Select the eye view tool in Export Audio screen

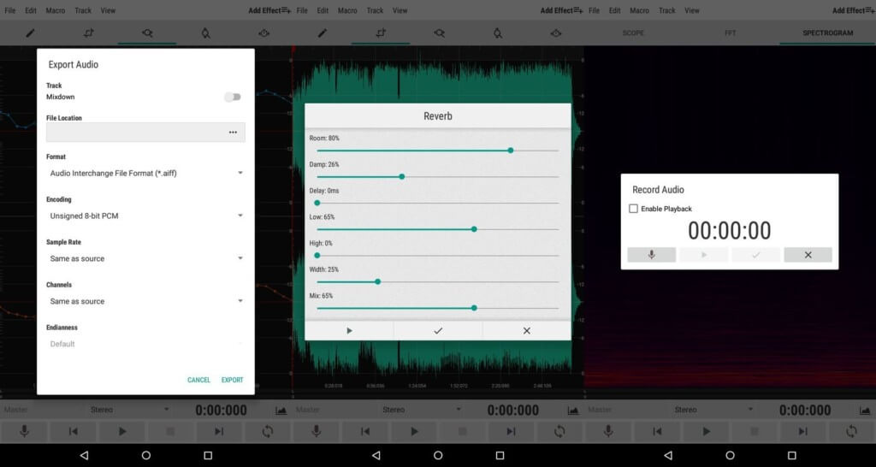pyautogui.click(x=264, y=33)
